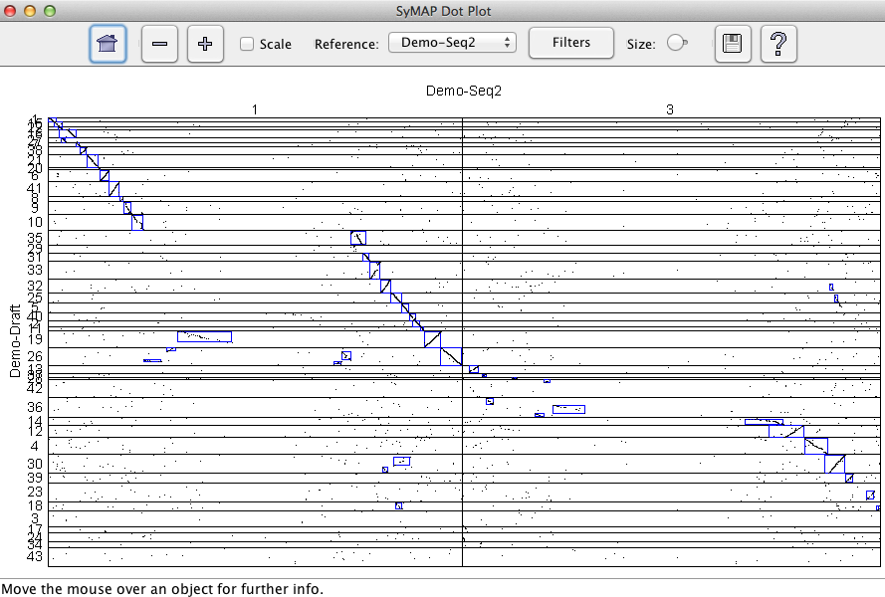Screen dimensions: 885x597
Task: Click row label 33
Action: 35,270
